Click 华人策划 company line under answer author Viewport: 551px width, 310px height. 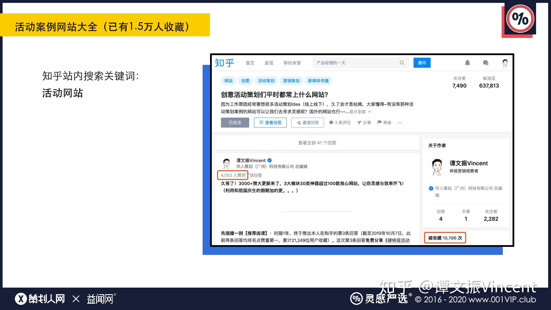click(271, 166)
